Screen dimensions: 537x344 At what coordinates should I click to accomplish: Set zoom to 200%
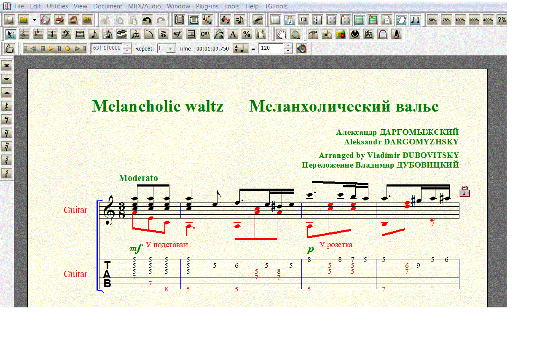pyautogui.click(x=474, y=20)
